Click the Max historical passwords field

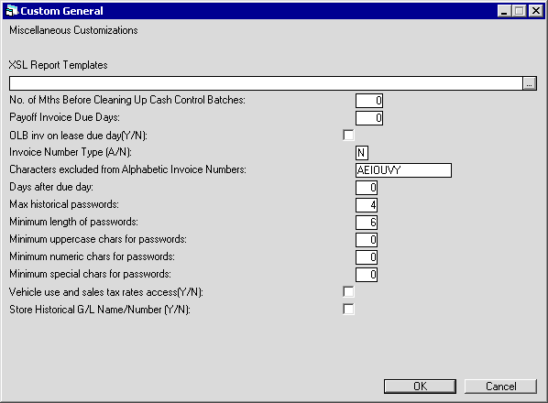click(367, 205)
